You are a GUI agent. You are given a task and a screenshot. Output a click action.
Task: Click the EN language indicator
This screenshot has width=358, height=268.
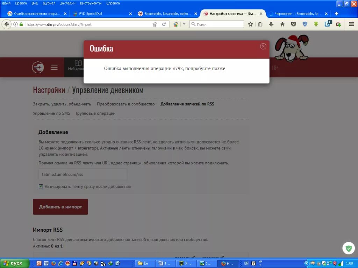click(x=246, y=263)
